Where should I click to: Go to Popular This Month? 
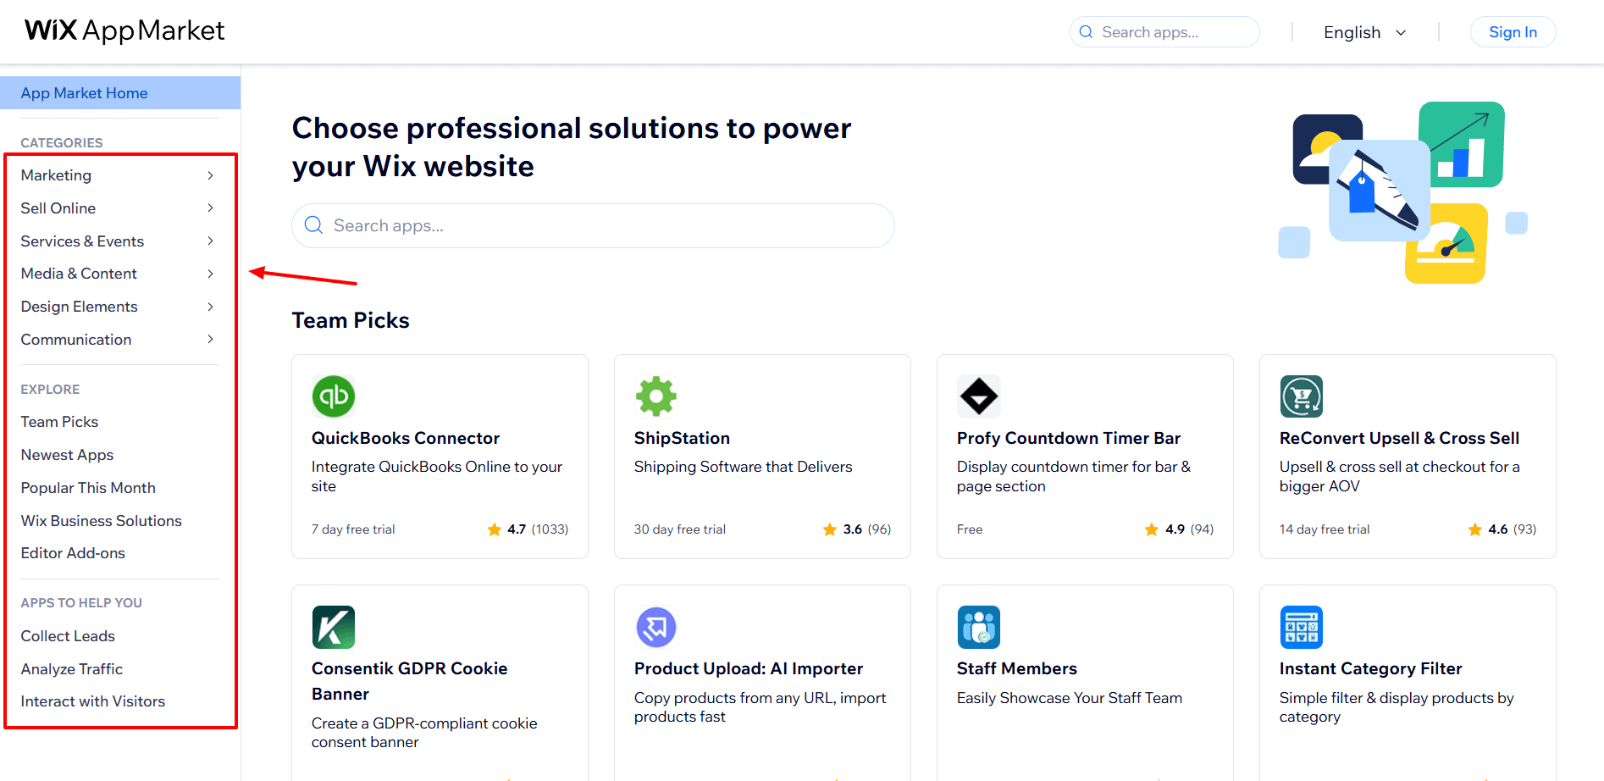88,488
